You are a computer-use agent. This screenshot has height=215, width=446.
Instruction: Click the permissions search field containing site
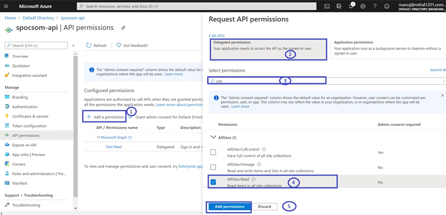327,81
